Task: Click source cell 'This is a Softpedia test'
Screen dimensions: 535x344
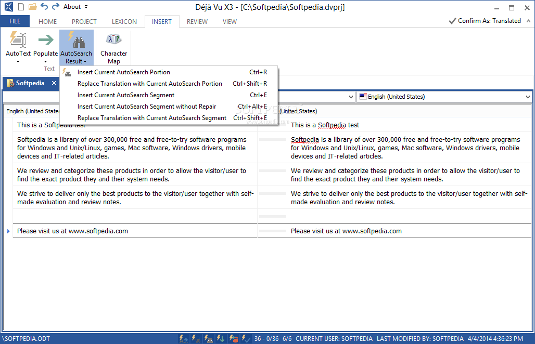Action: point(135,125)
